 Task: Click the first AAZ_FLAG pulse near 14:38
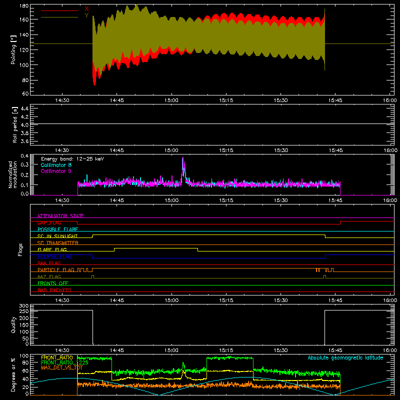coord(92,275)
